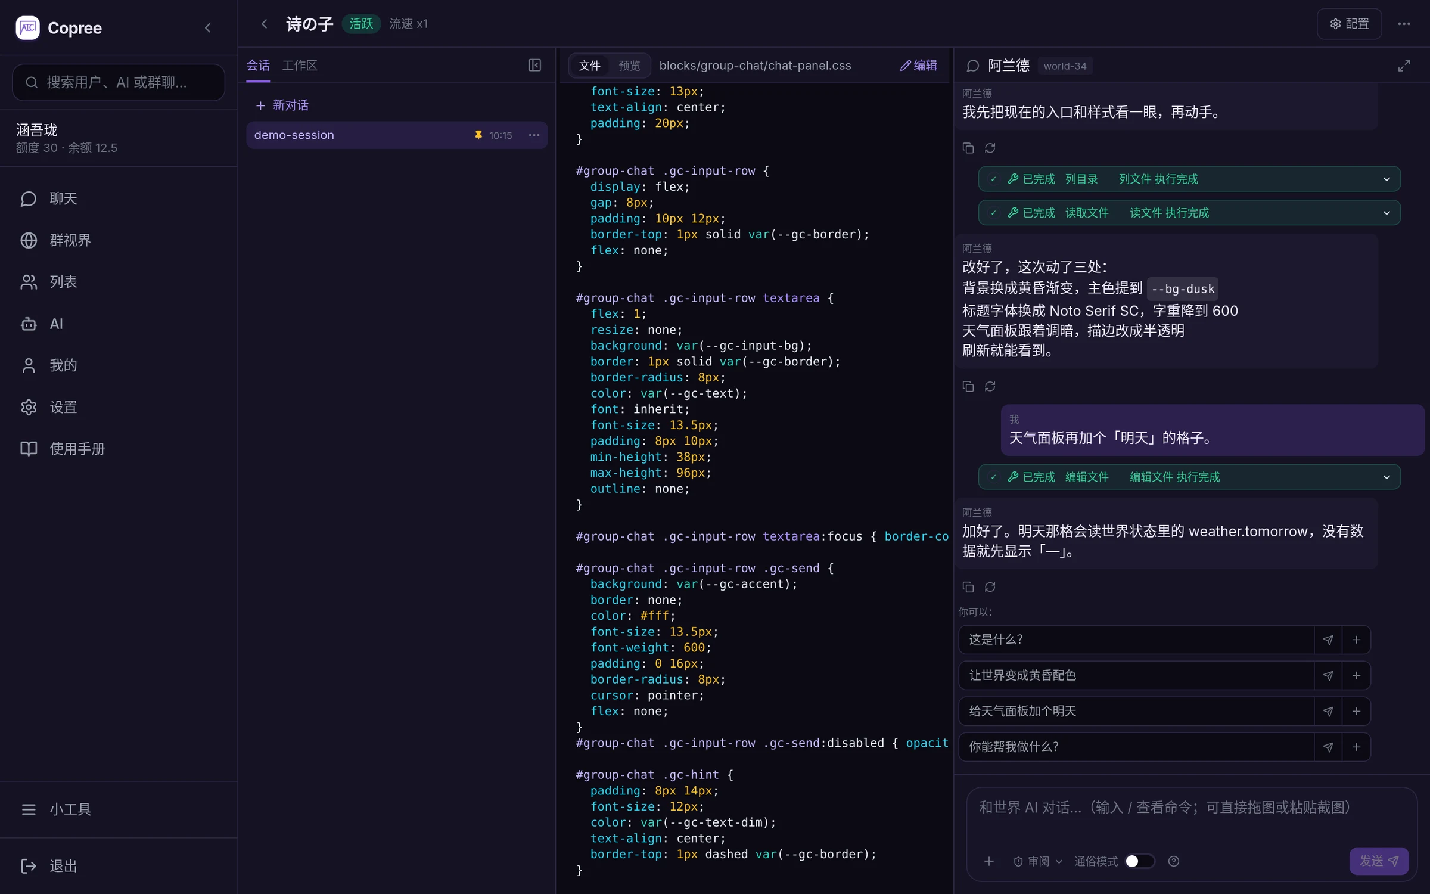
Task: Go back using the arrow beside 诗の子
Action: click(264, 24)
